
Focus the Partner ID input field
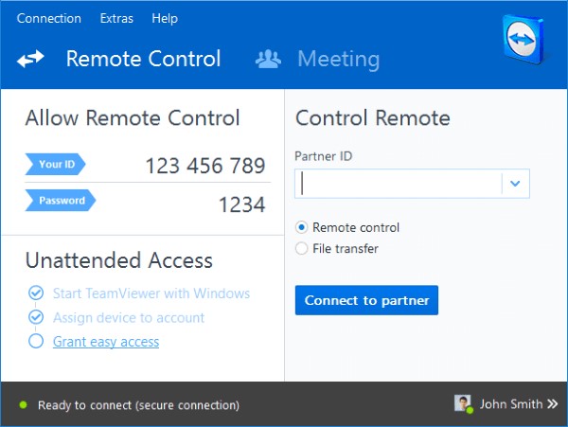pos(398,184)
